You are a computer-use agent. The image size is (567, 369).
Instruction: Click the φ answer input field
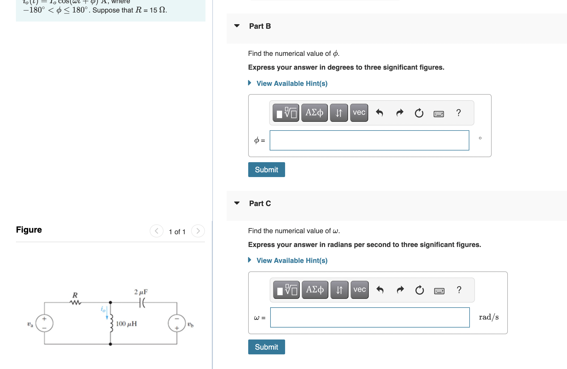[x=369, y=140]
